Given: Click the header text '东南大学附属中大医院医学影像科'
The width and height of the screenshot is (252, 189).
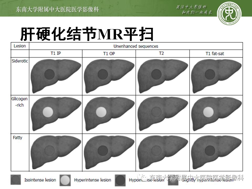Looking at the screenshot, I should point(57,9).
